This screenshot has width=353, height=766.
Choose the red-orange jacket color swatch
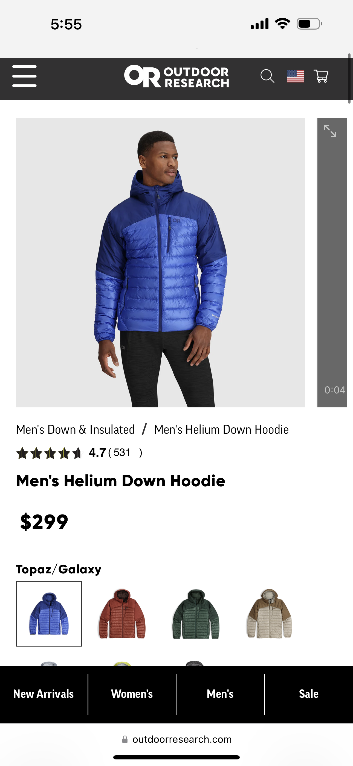tap(122, 613)
